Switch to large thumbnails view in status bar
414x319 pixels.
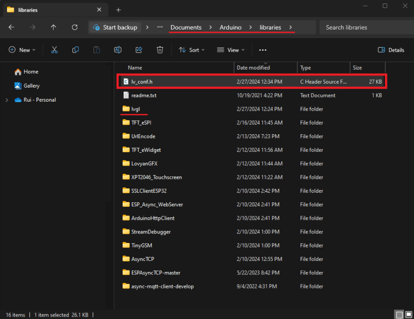pyautogui.click(x=408, y=315)
